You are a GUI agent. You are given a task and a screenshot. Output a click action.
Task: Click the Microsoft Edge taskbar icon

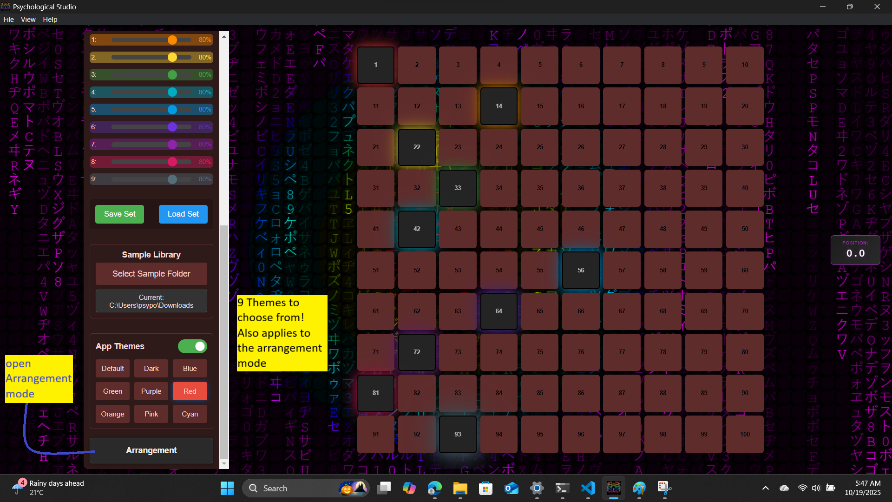[x=434, y=488]
